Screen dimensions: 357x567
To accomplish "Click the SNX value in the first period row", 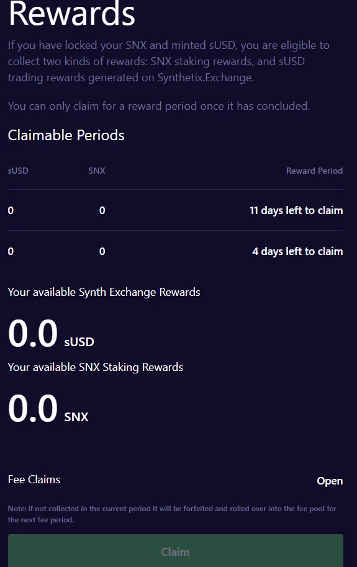I will [x=102, y=210].
